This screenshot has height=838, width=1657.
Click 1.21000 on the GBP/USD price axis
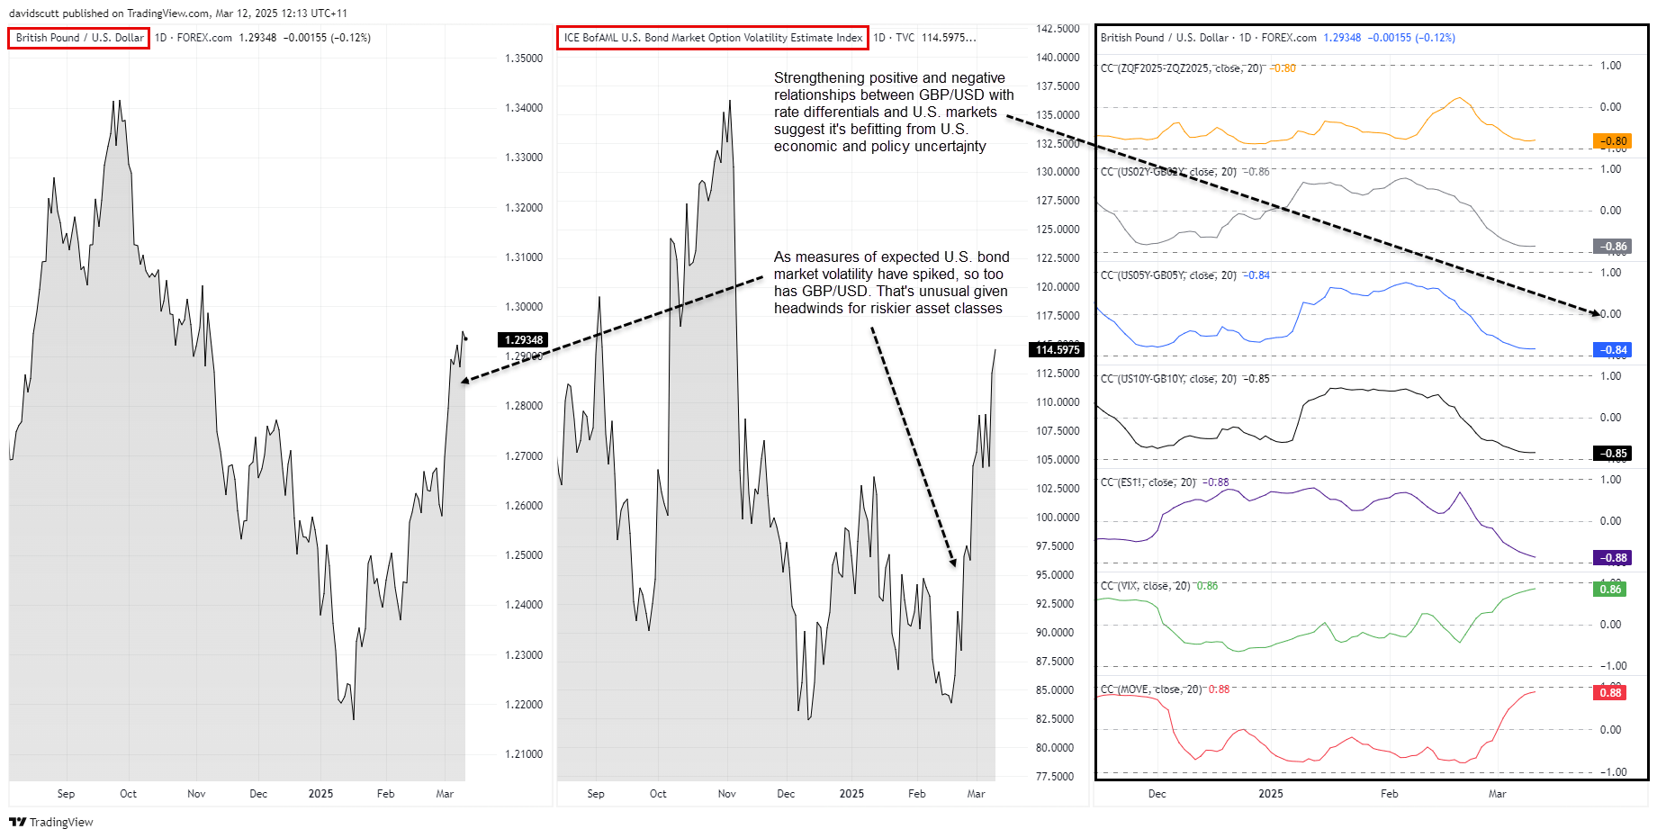524,754
